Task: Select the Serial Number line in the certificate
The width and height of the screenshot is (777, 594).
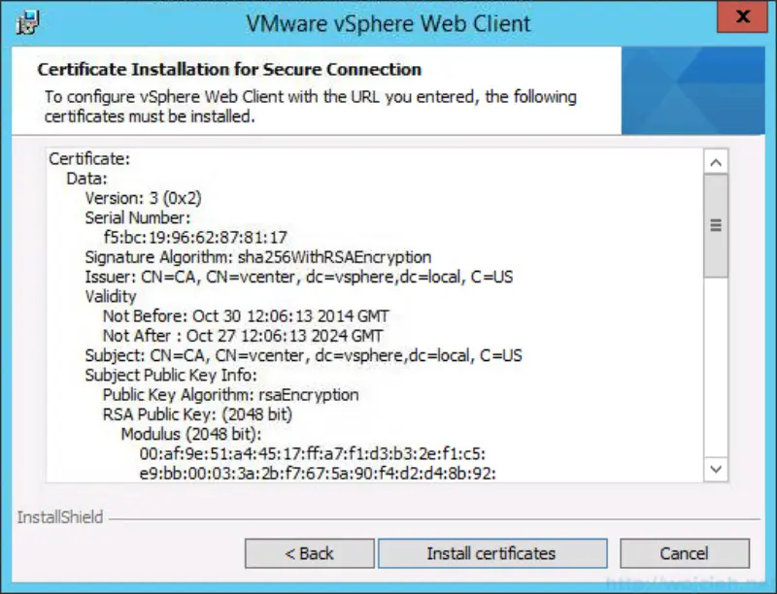Action: click(x=138, y=217)
